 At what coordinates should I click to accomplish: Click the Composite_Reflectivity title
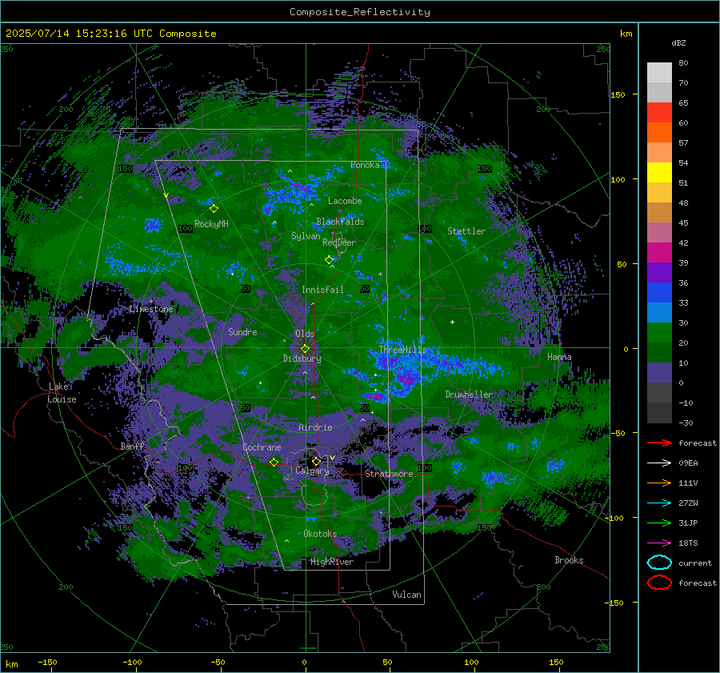(x=360, y=12)
